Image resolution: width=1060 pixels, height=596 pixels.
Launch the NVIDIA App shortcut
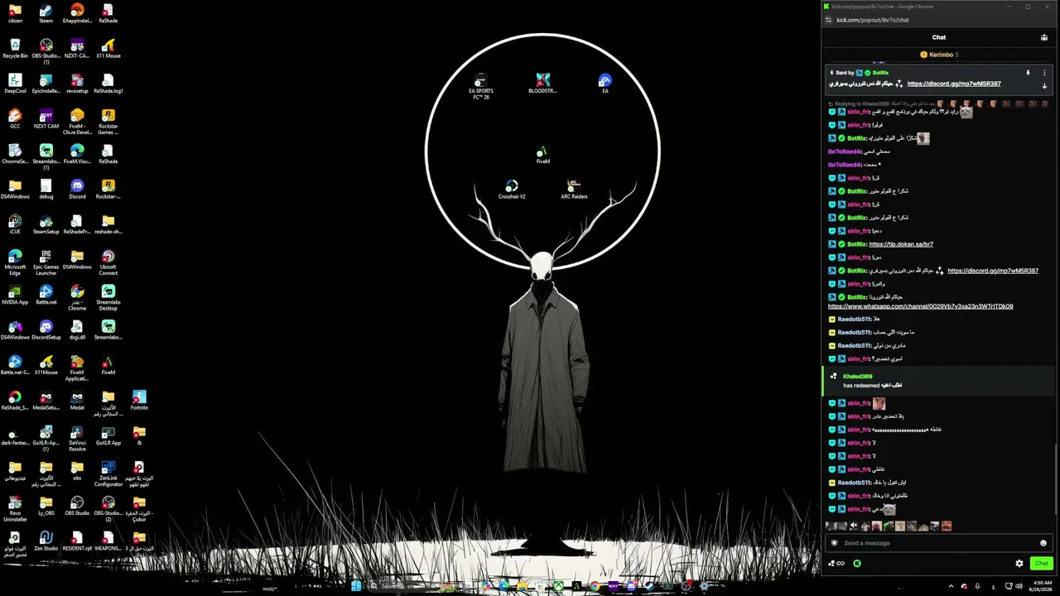point(15,295)
